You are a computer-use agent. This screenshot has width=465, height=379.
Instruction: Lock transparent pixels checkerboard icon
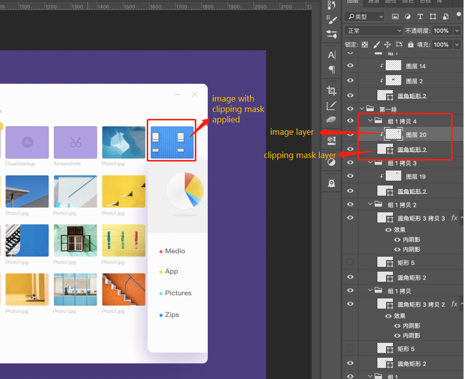[365, 45]
